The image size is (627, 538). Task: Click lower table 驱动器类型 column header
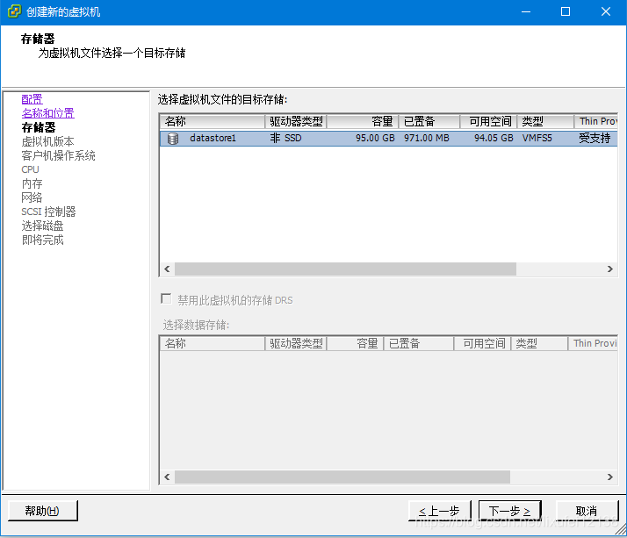(296, 343)
